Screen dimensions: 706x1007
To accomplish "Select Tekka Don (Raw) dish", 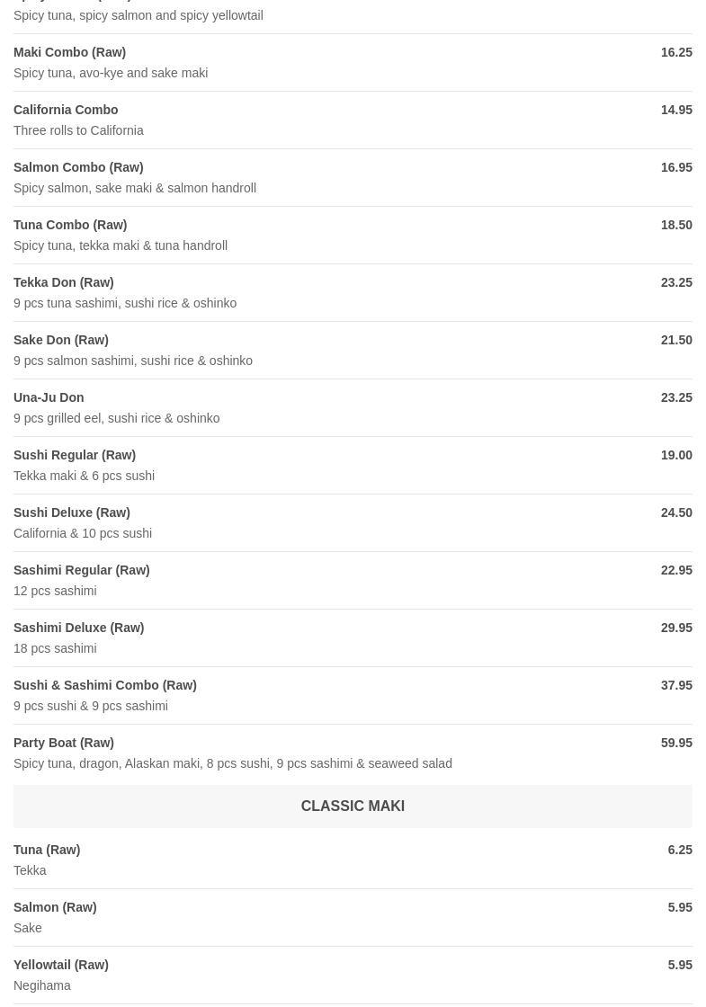I will (x=353, y=292).
